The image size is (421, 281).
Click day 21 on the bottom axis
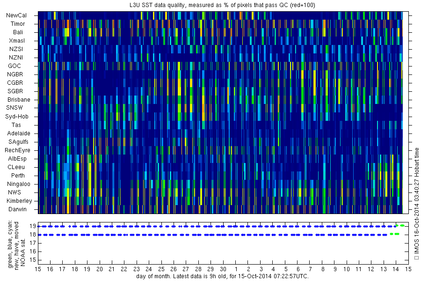point(112,269)
